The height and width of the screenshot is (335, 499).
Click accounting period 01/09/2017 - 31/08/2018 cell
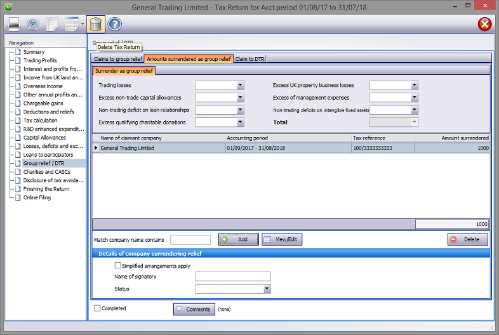(x=288, y=148)
